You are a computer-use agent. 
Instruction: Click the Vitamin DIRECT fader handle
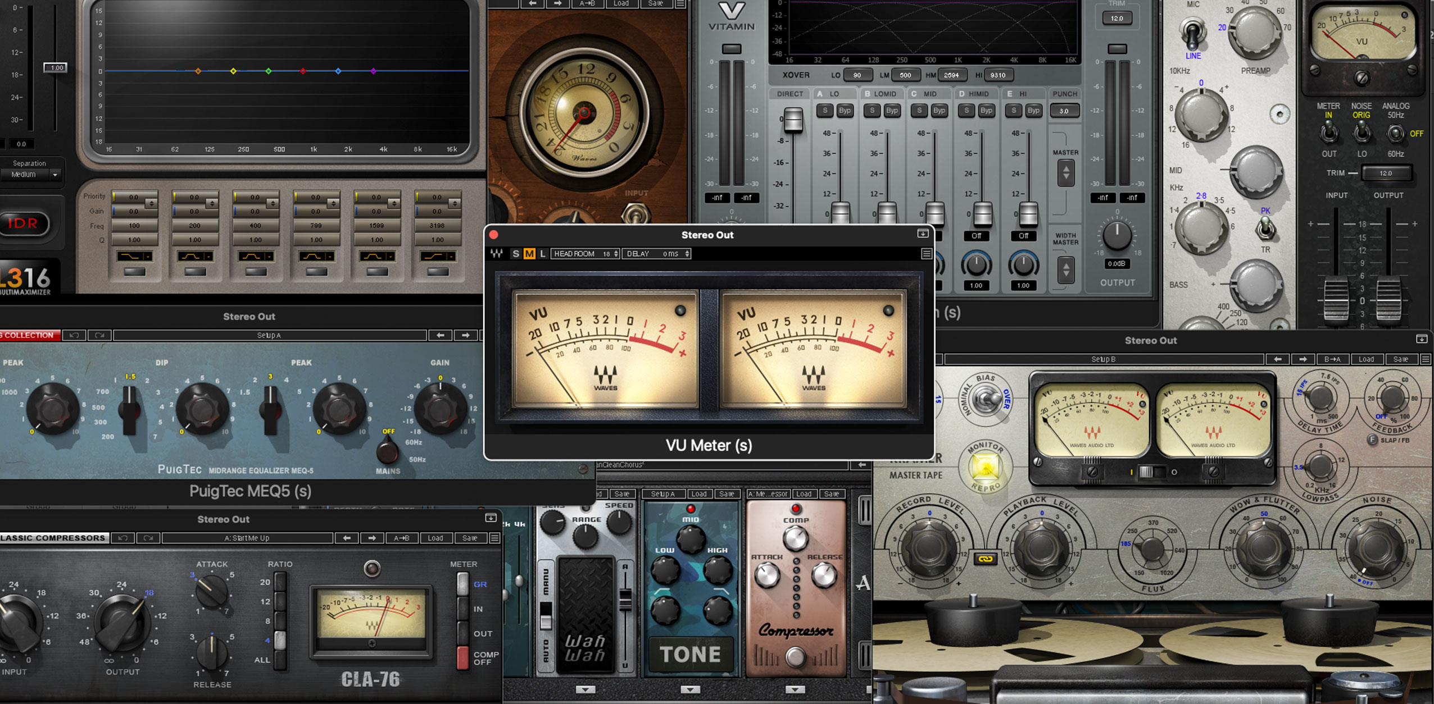(793, 119)
